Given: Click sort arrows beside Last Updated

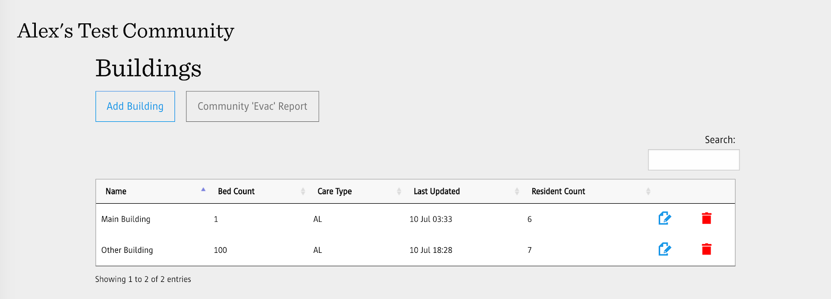Looking at the screenshot, I should tap(517, 192).
